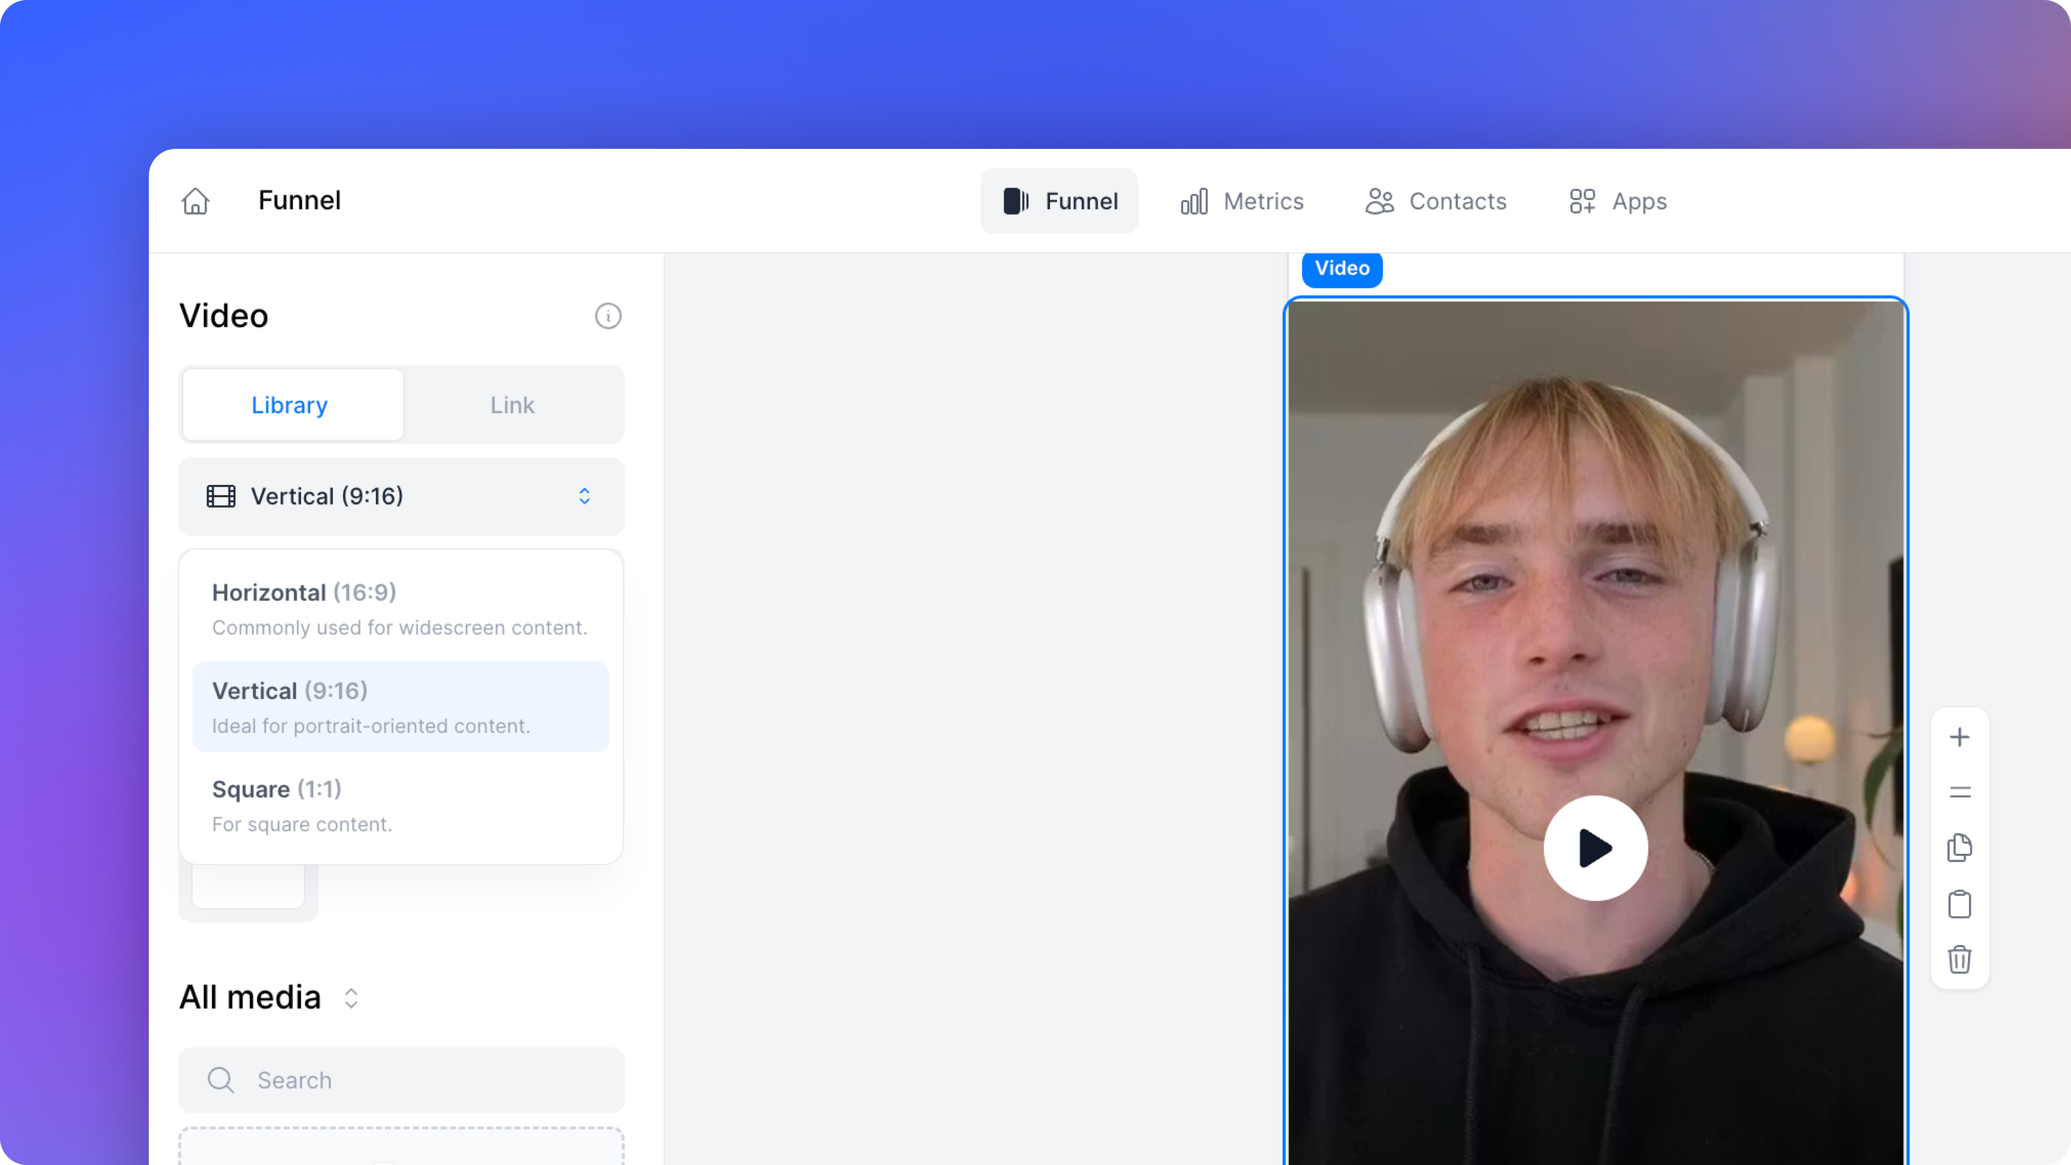Click the home icon in the navigation bar
2071x1165 pixels.
(x=195, y=201)
